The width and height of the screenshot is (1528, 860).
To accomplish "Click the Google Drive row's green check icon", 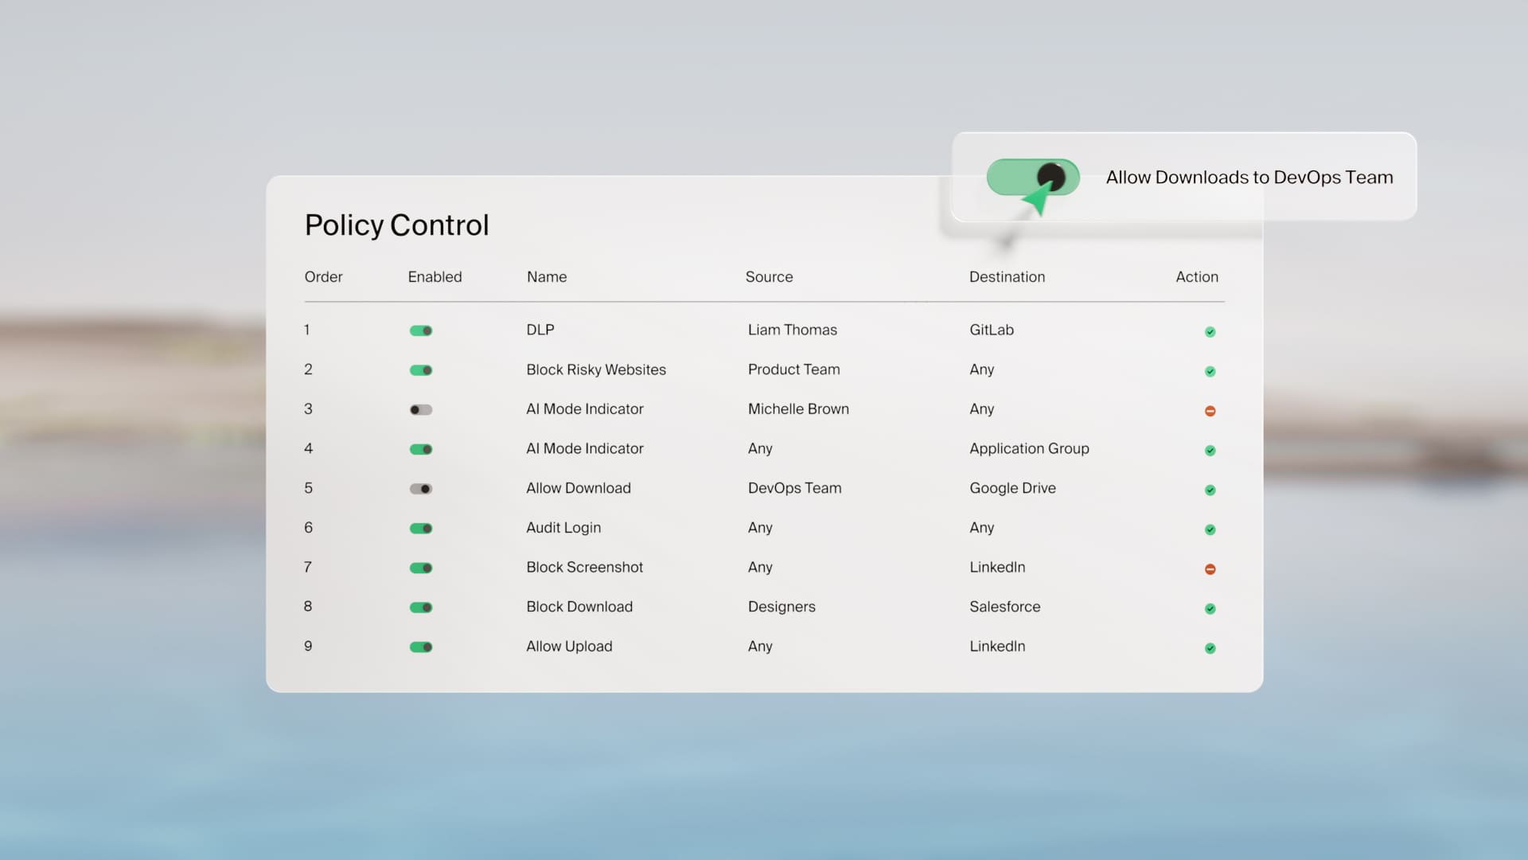I will [1210, 490].
